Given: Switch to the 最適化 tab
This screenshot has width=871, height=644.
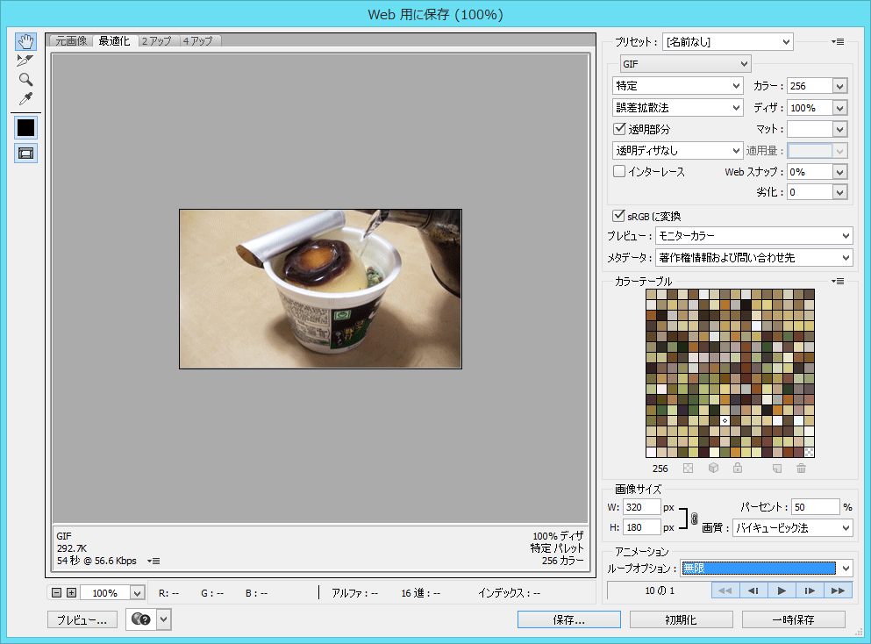Looking at the screenshot, I should tap(114, 41).
